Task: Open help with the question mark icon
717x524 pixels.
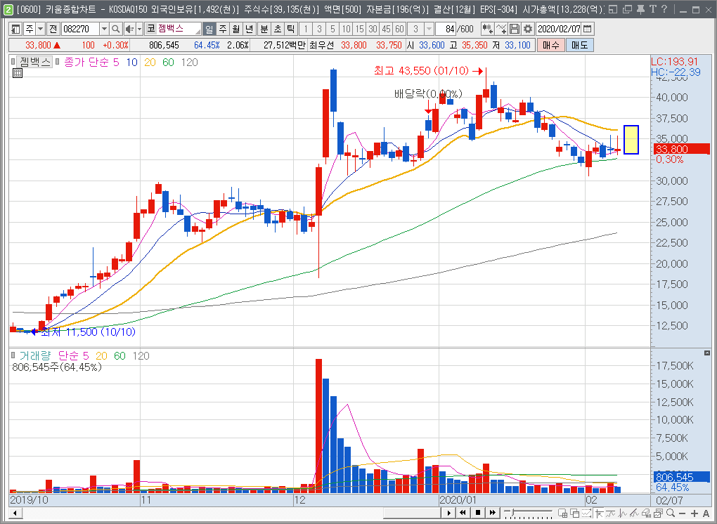Action: pyautogui.click(x=664, y=9)
